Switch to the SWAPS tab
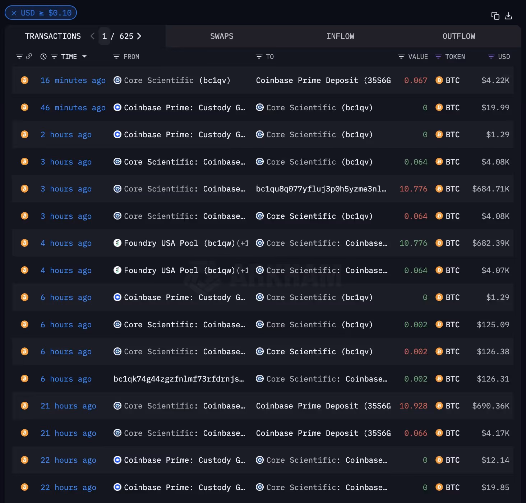The height and width of the screenshot is (503, 526). click(222, 36)
